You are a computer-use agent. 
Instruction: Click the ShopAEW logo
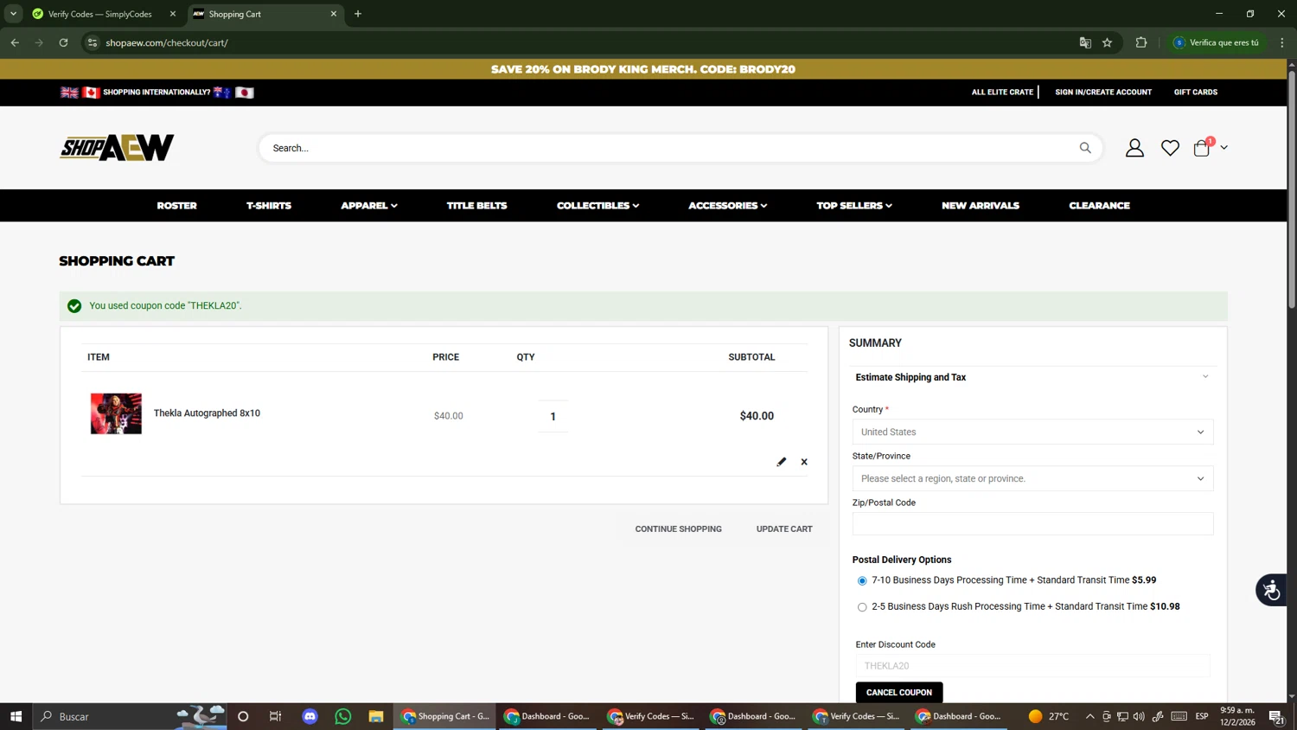[x=117, y=148]
